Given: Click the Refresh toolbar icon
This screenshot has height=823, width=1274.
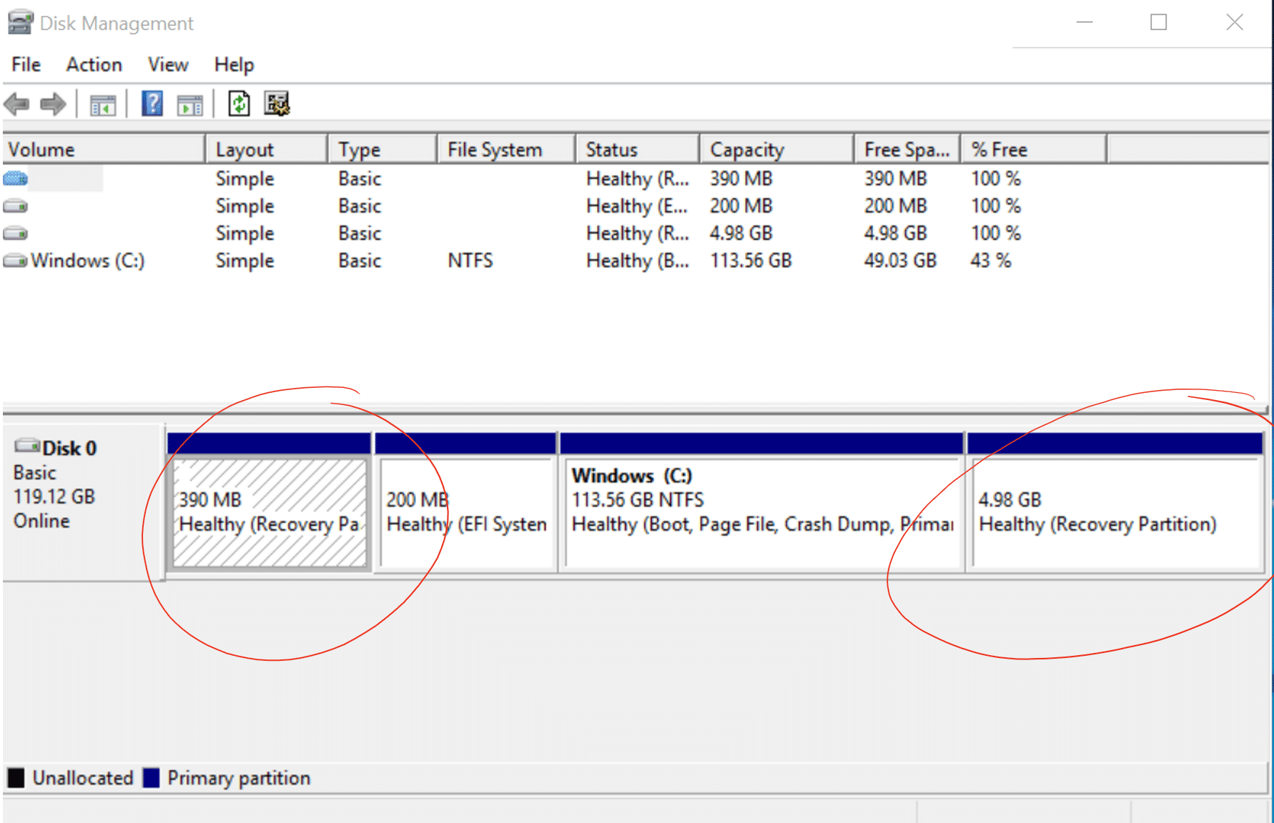Looking at the screenshot, I should click(x=239, y=104).
